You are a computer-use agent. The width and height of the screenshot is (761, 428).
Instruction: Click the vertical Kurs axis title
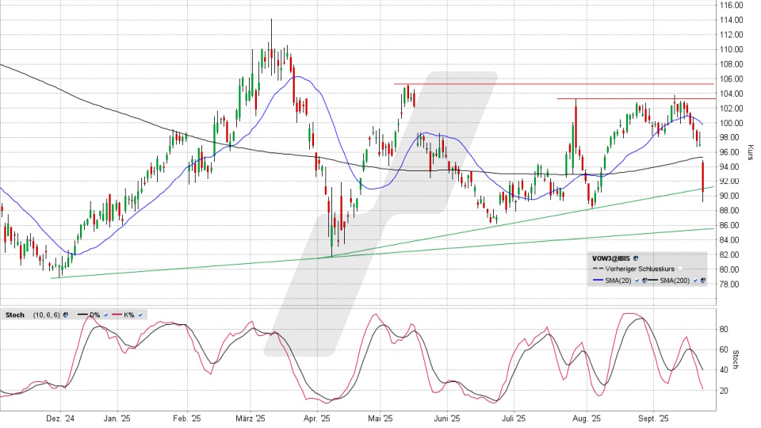[751, 151]
